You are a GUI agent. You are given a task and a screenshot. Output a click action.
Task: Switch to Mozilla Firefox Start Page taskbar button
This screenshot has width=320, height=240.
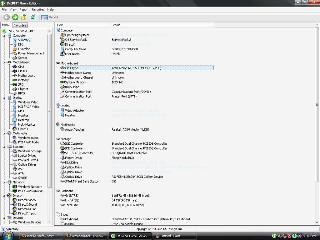click(x=41, y=236)
